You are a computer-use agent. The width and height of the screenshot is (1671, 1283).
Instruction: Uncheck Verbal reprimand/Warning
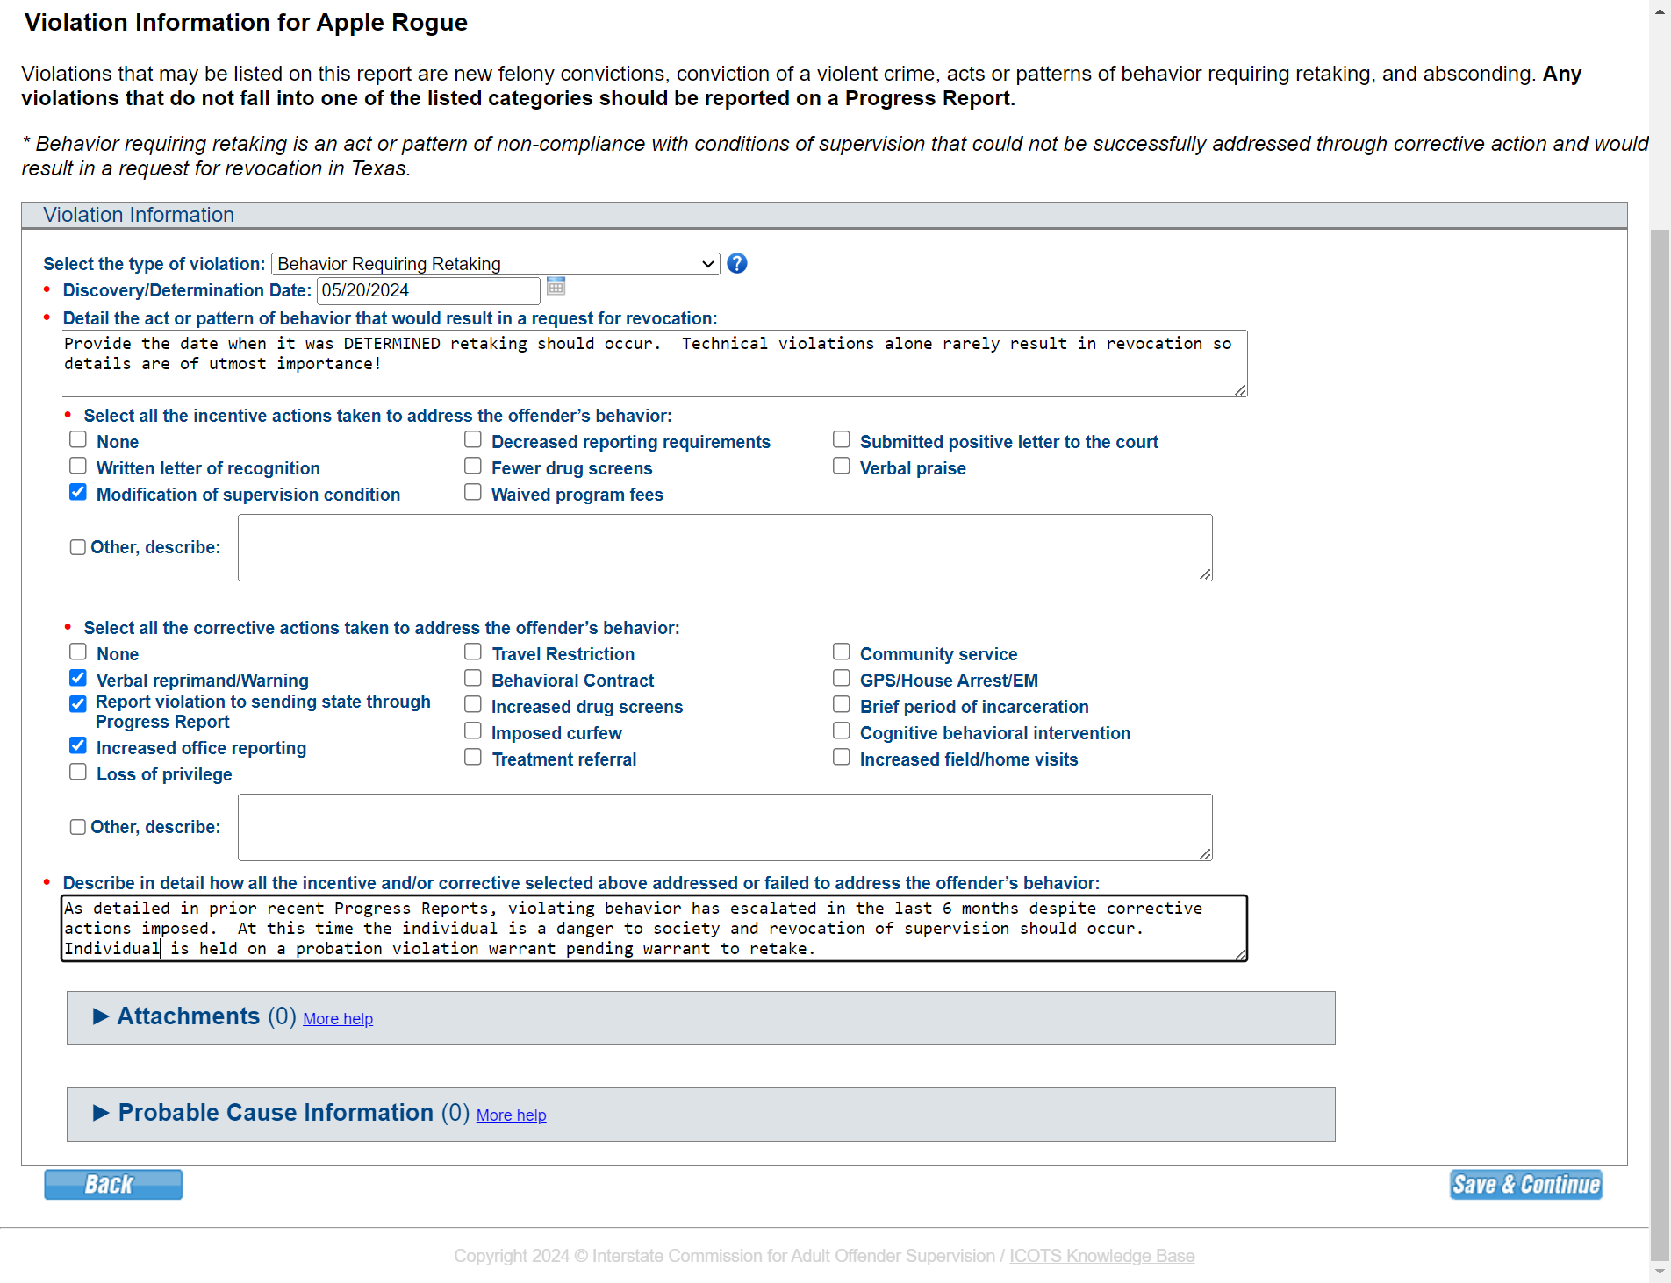pos(78,678)
